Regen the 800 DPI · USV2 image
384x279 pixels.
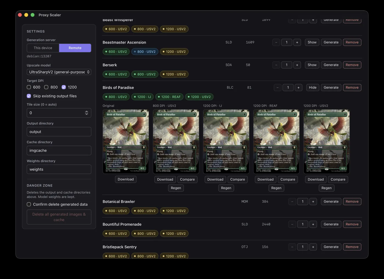[176, 188]
